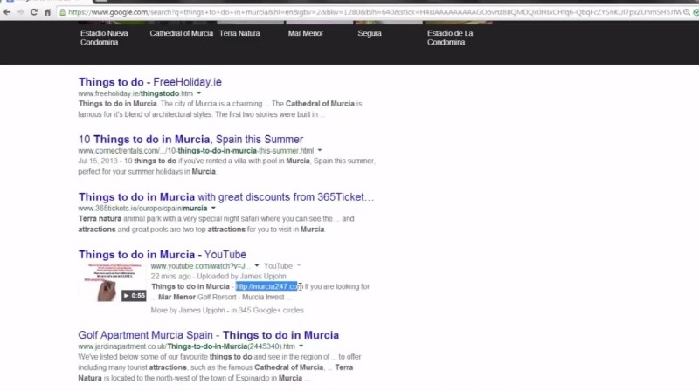The width and height of the screenshot is (699, 391).
Task: Click the 'Jul 15, 2013' date text
Action: tap(98, 161)
